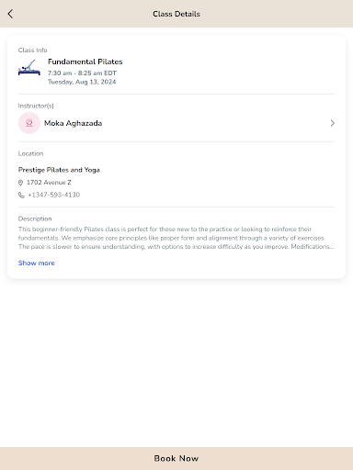
Task: Call studio number +1347-593-4130
Action: (54, 195)
